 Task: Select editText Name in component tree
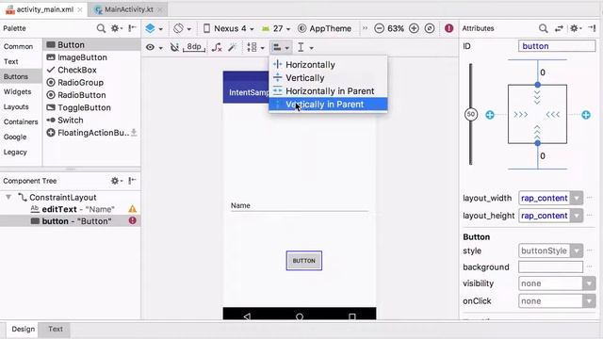click(x=72, y=209)
